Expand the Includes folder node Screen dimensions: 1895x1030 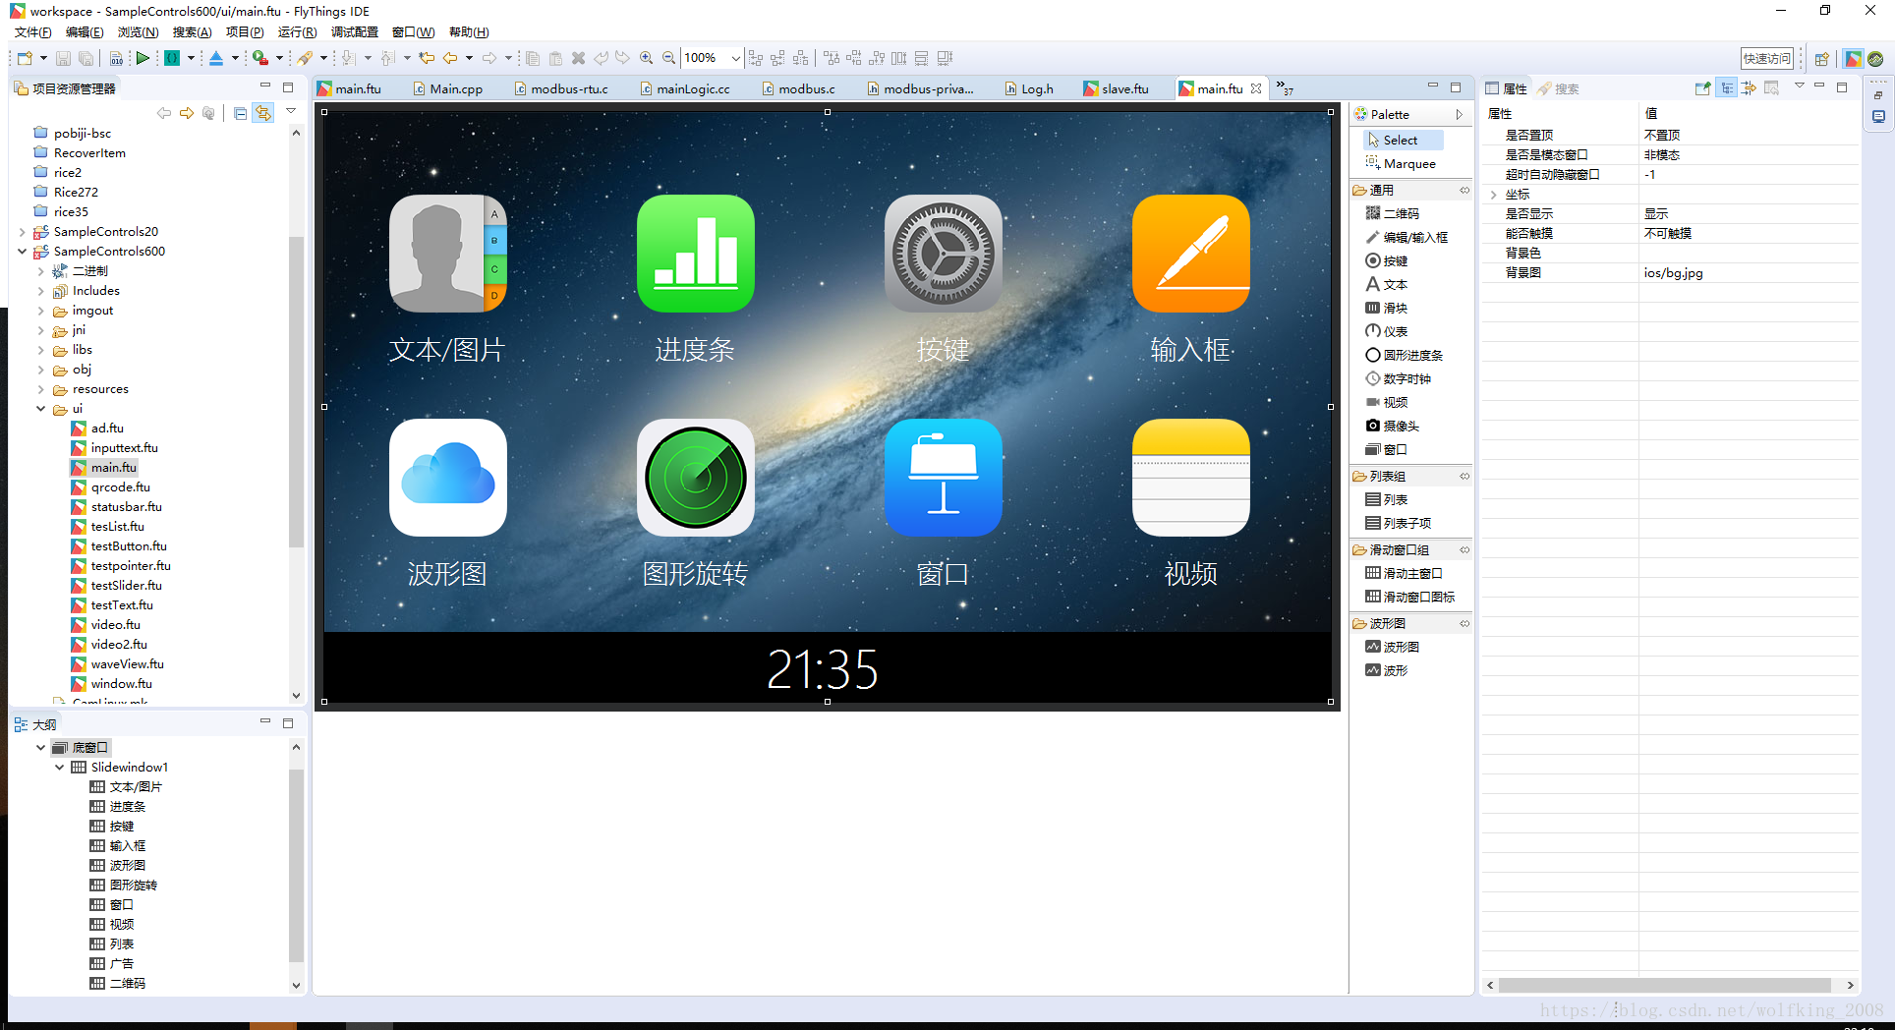41,291
